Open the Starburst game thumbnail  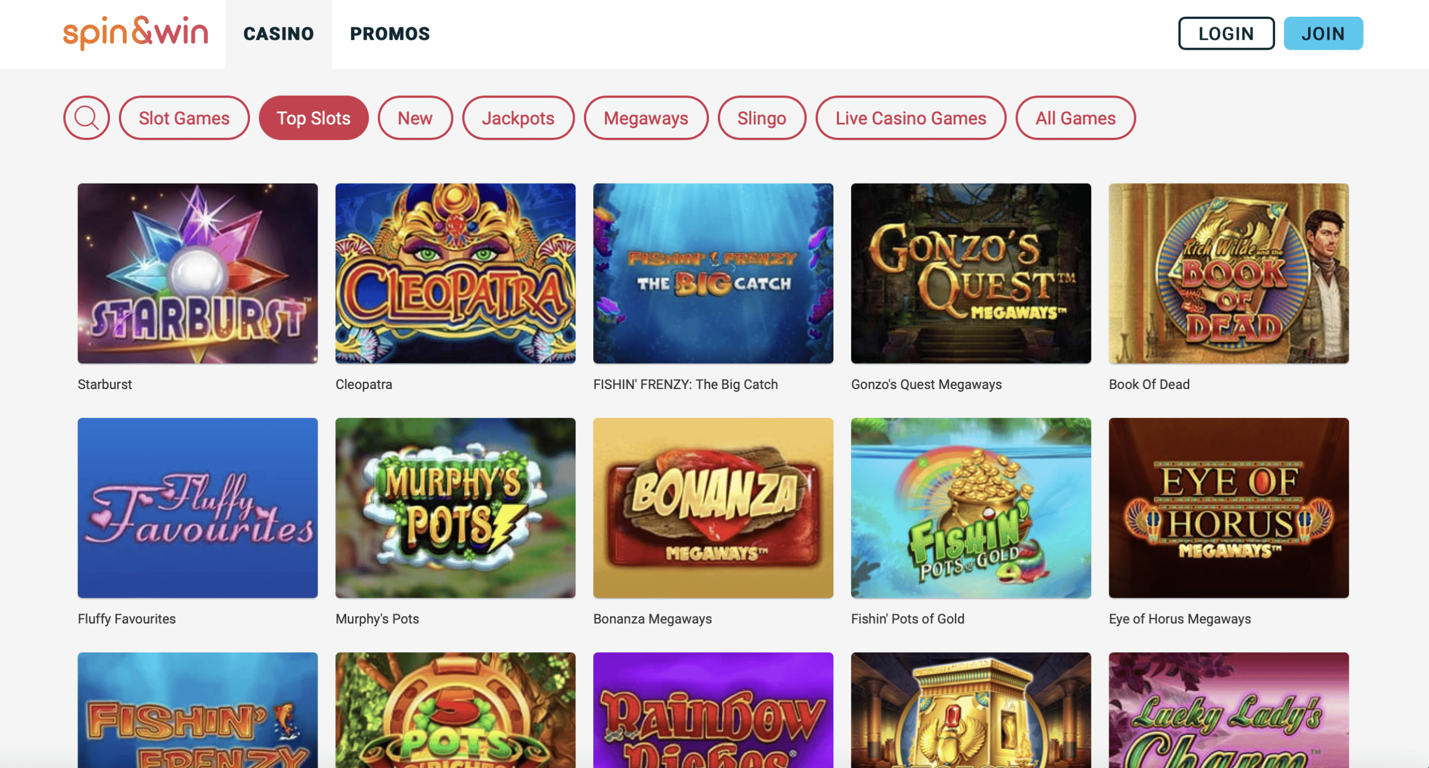click(198, 273)
